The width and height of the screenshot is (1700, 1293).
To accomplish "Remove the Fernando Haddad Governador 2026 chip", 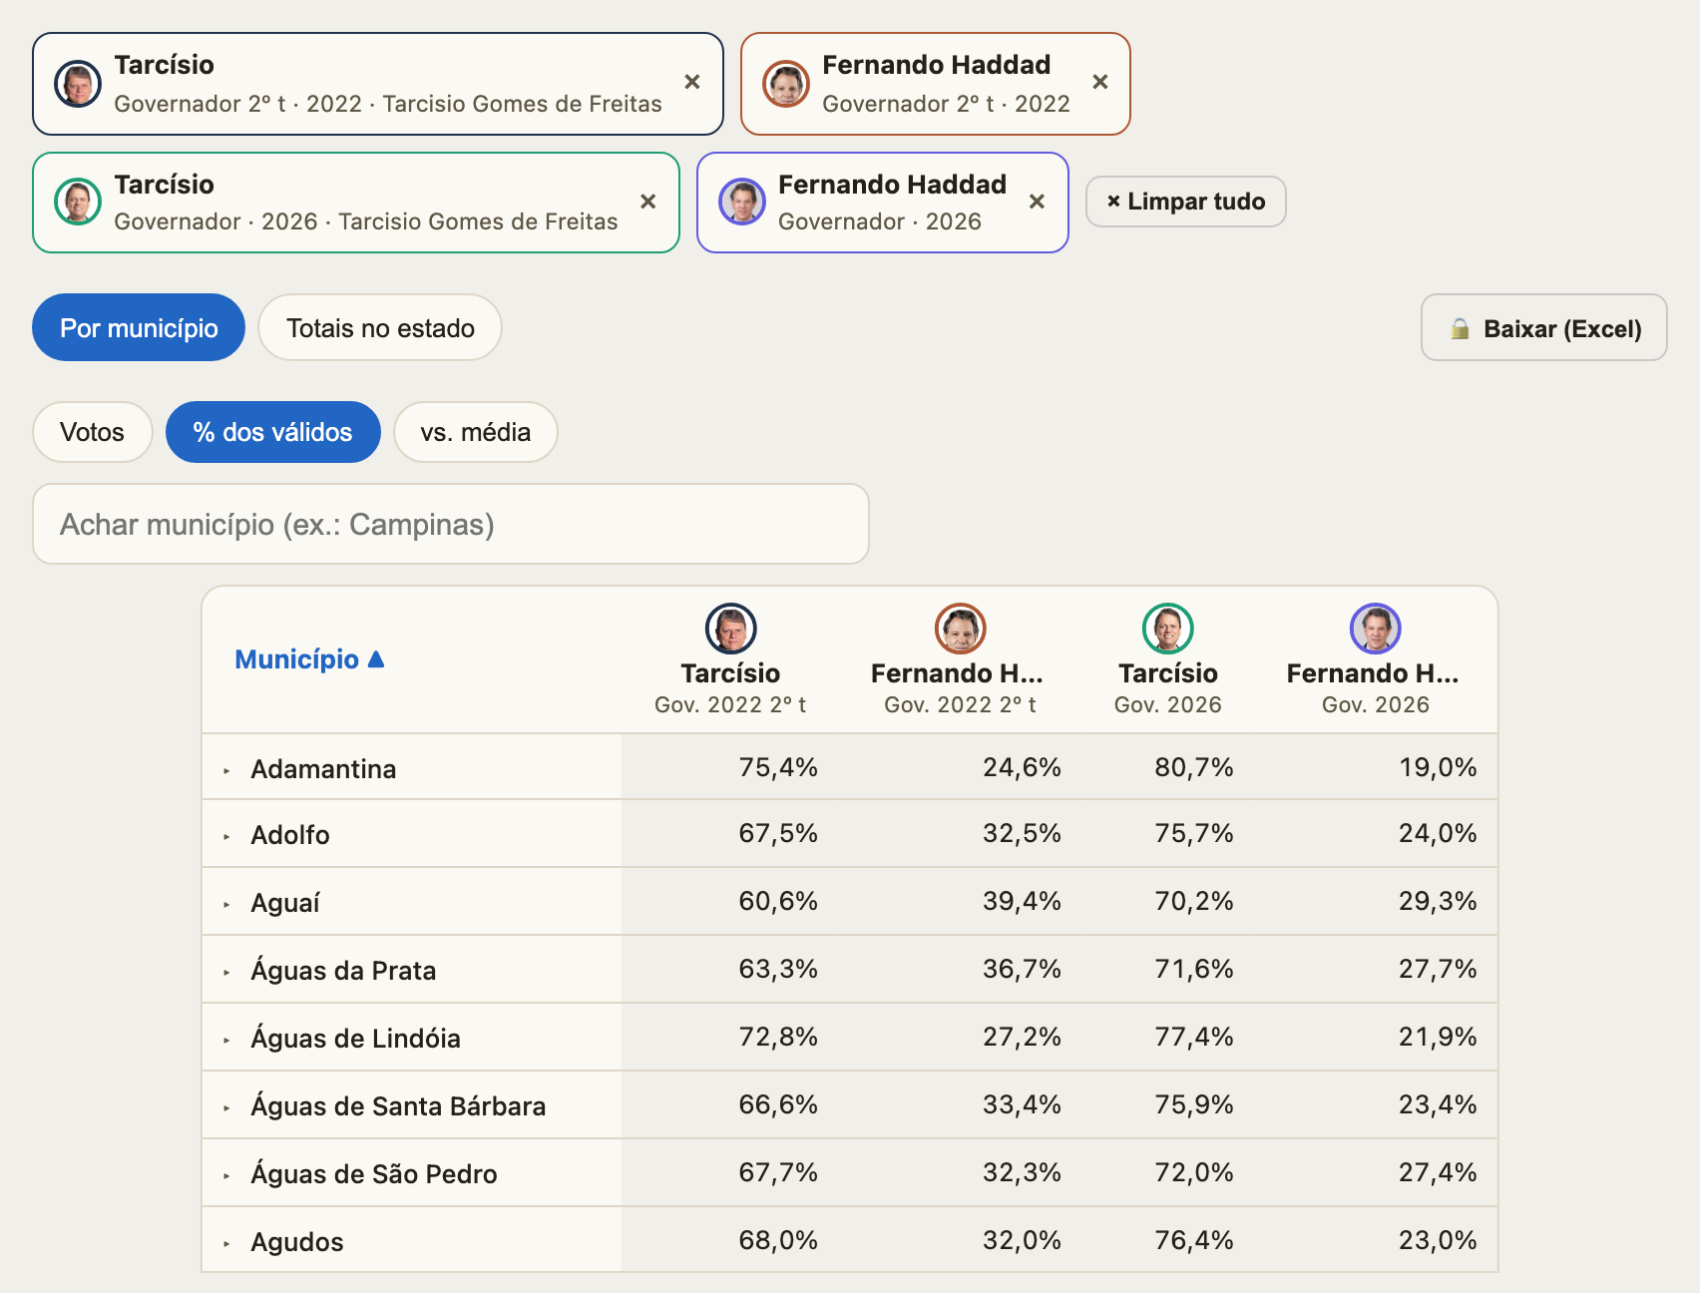I will point(1037,202).
